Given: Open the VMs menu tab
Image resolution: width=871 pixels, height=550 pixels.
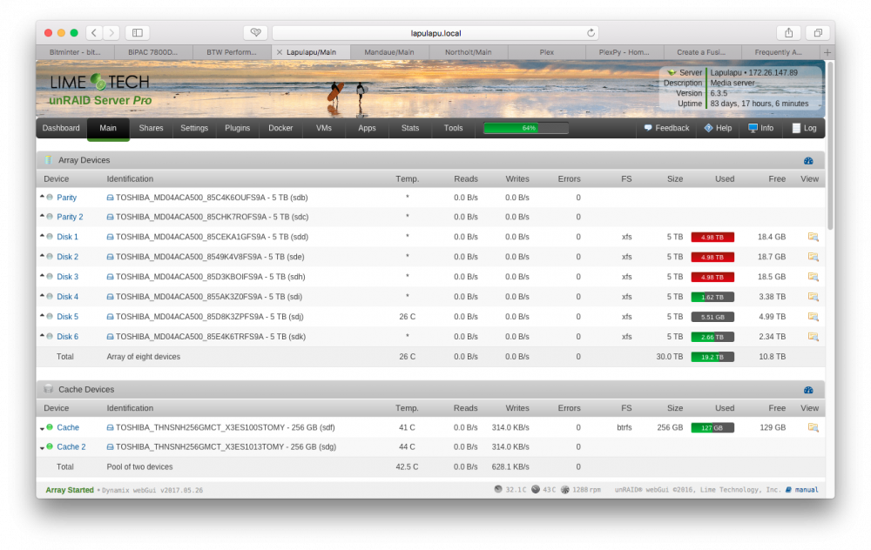Looking at the screenshot, I should 324,128.
